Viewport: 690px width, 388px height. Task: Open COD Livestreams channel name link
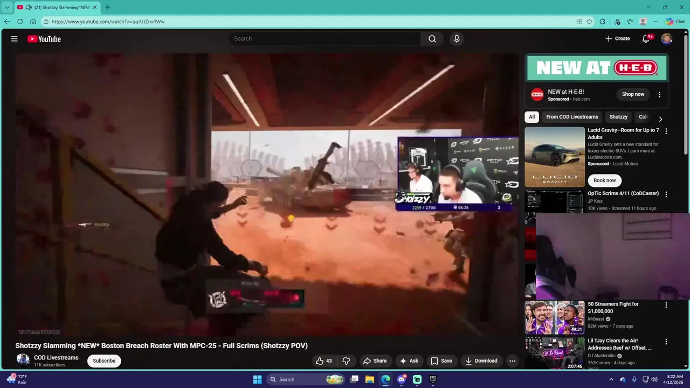coord(56,358)
